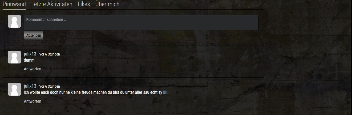Submit the comment with the Absenden button
352x115 pixels.
click(34, 35)
